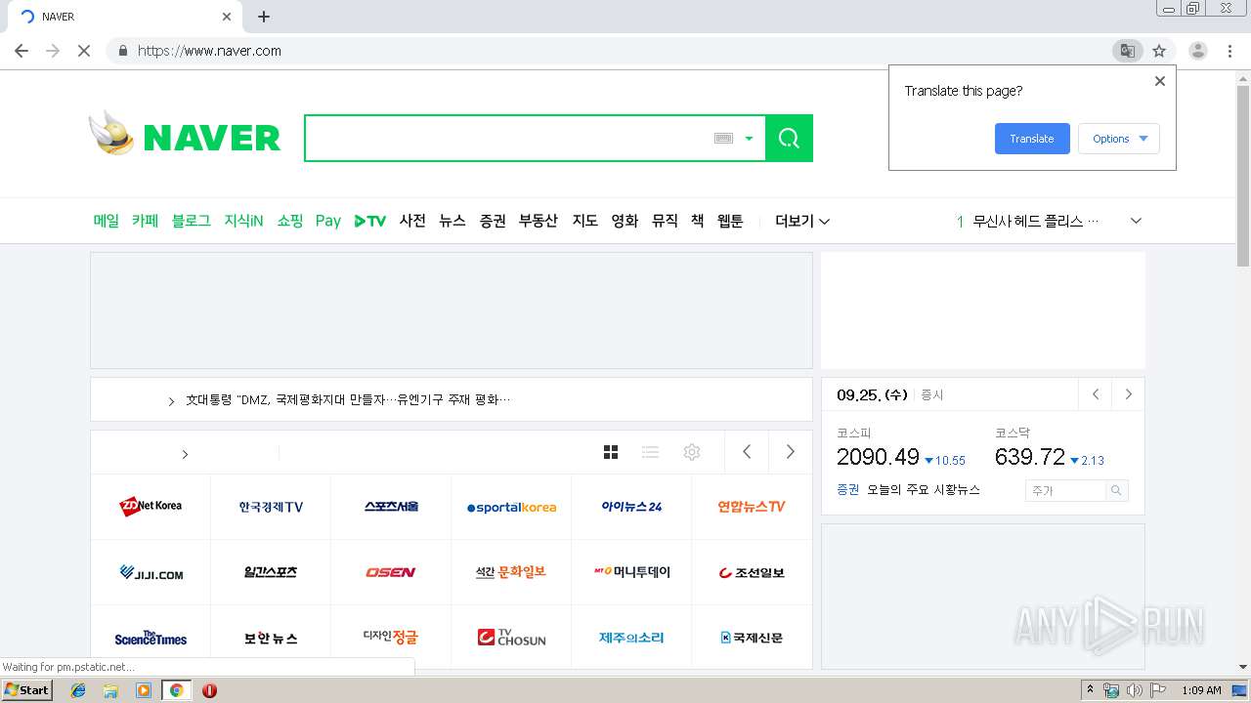
Task: Open the 연합뉴스TV publisher logo
Action: pos(752,506)
